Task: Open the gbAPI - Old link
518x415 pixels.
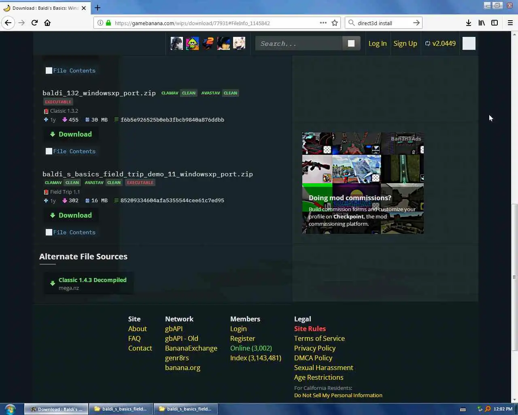Action: point(182,338)
